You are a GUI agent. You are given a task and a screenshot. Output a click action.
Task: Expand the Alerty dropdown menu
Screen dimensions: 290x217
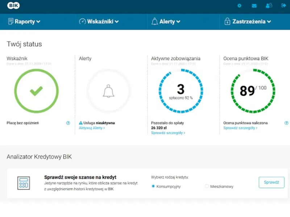click(166, 22)
